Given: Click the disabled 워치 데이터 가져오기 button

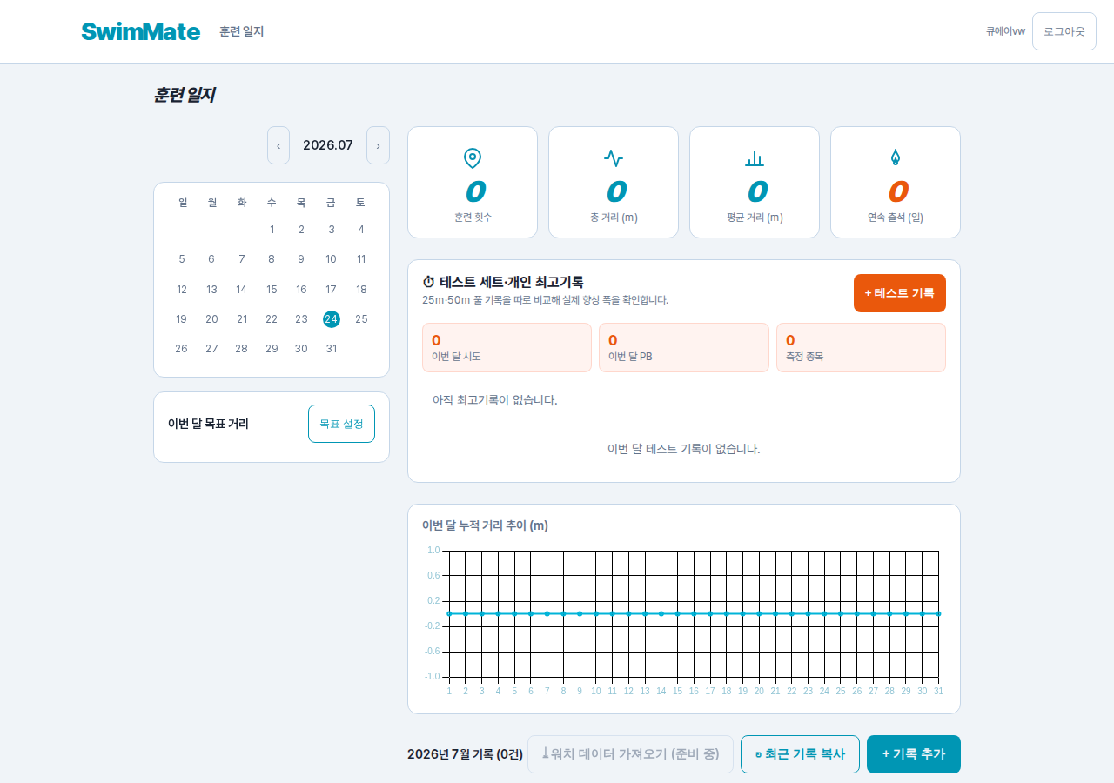Looking at the screenshot, I should (x=630, y=754).
